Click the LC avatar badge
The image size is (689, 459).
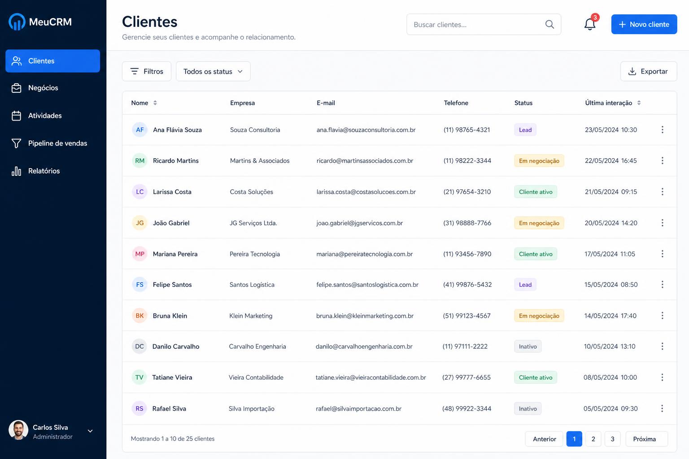140,192
